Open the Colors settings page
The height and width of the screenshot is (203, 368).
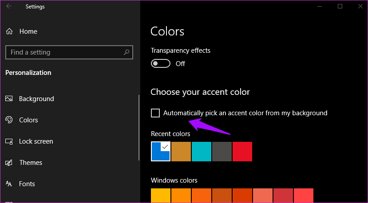pyautogui.click(x=28, y=120)
